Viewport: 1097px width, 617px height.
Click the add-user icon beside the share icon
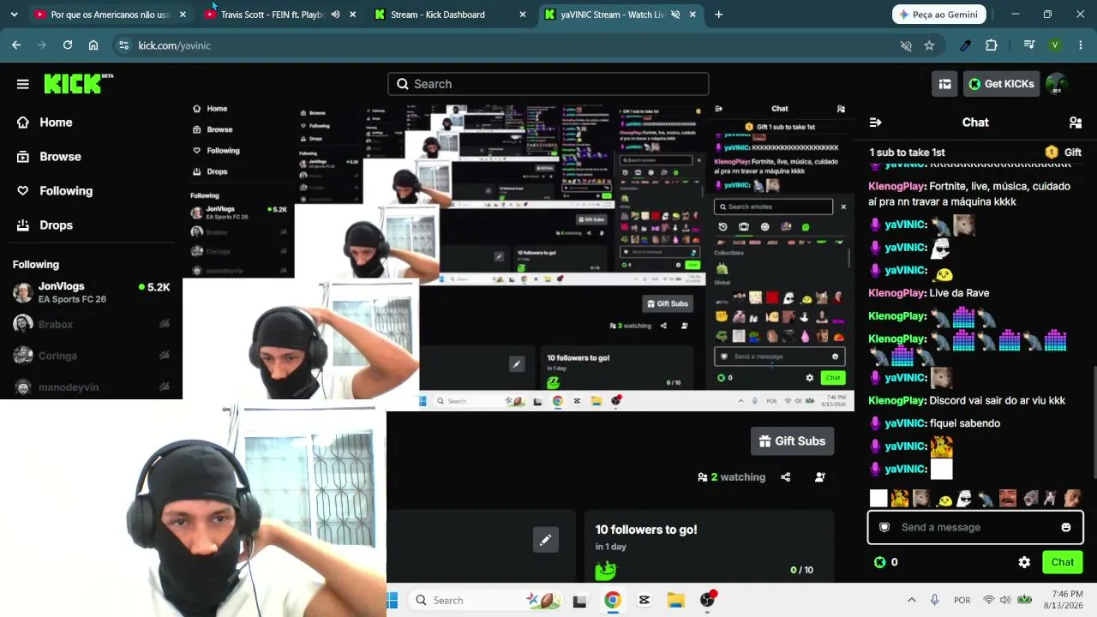coord(820,477)
